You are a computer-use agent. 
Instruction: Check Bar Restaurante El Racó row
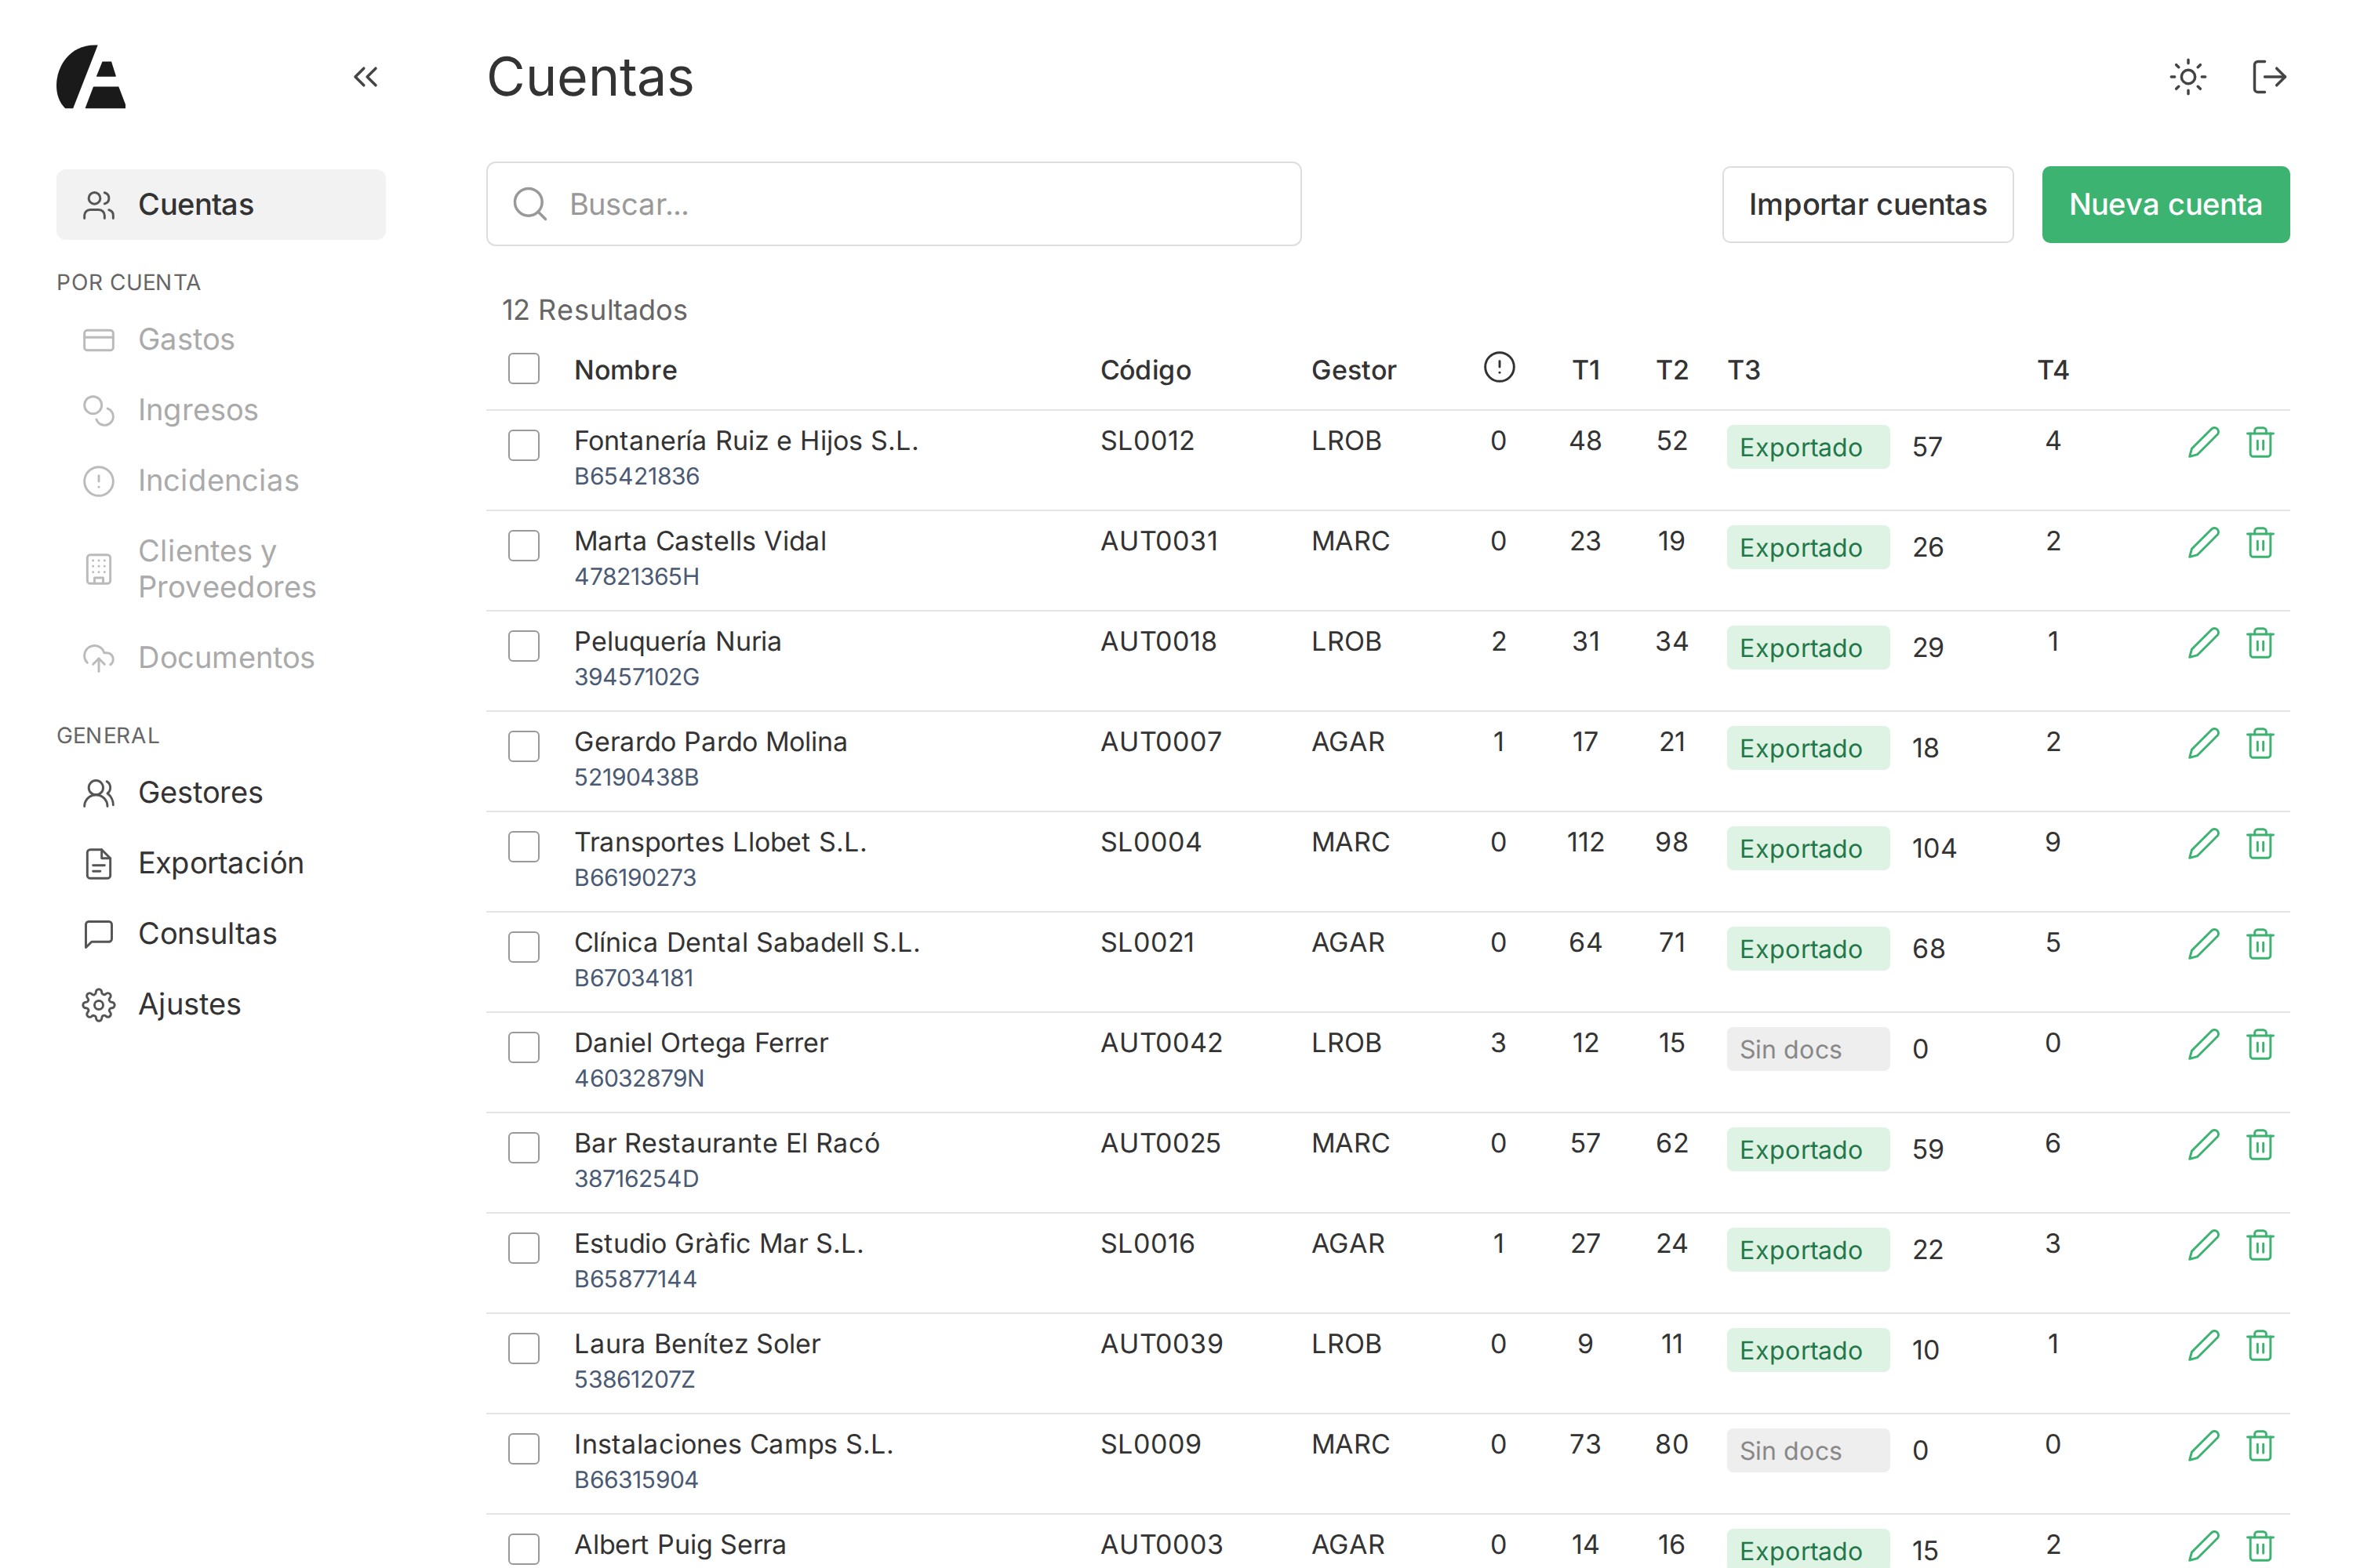523,1147
